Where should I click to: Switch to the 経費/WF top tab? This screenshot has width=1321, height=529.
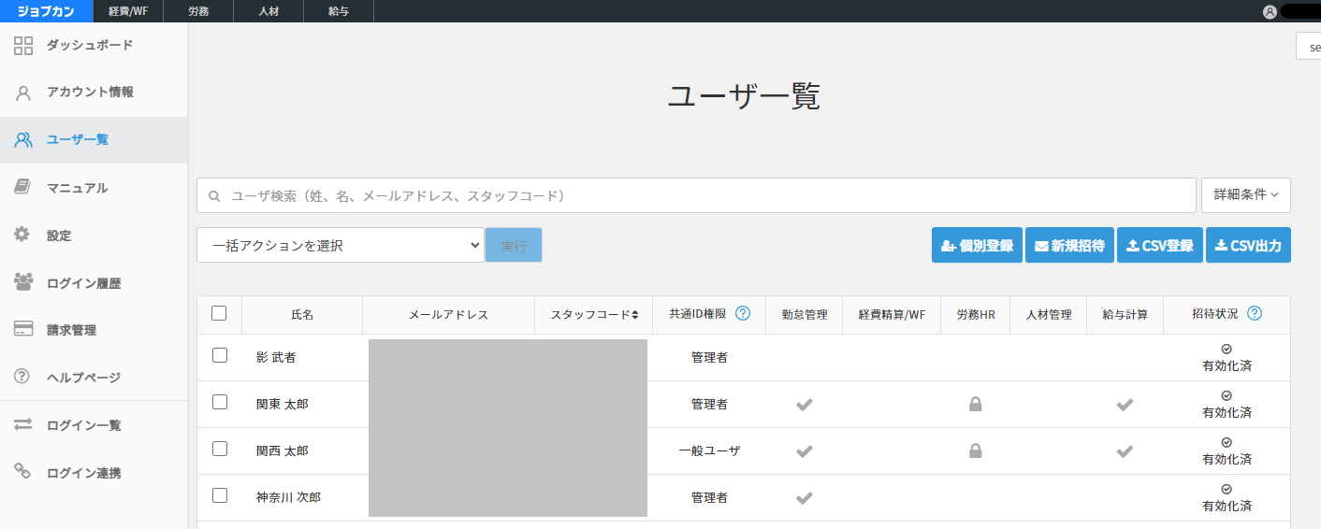coord(128,11)
